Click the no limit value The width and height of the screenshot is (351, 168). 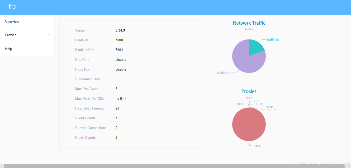click(x=121, y=98)
